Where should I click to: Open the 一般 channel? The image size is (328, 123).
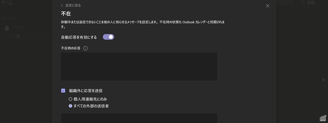[x=16, y=37]
